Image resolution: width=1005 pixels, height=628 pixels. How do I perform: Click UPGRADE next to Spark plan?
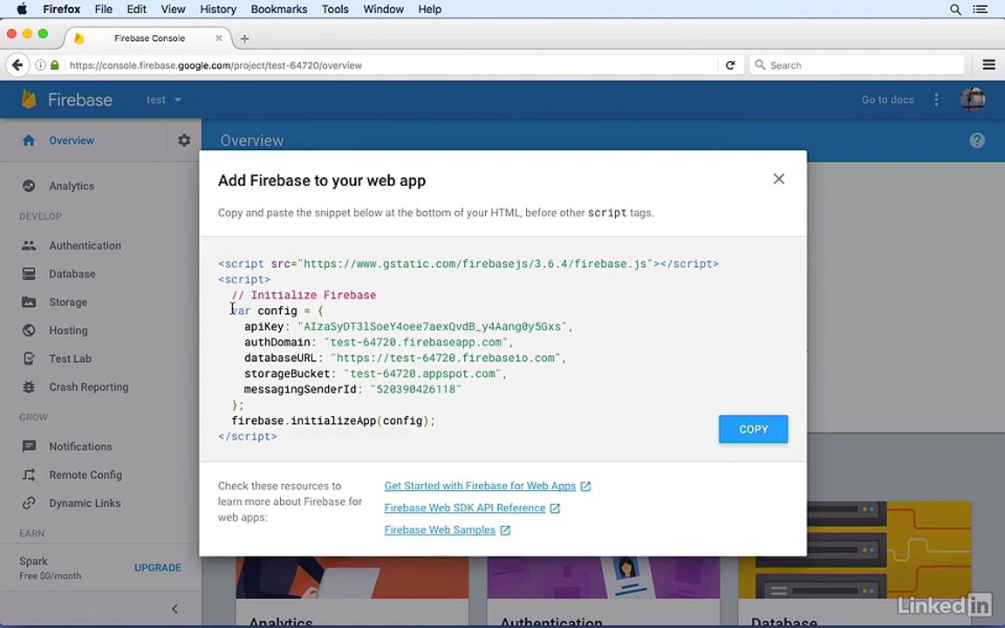tap(158, 568)
